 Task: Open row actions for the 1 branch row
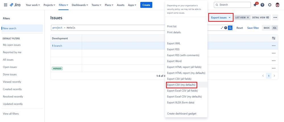273,46
